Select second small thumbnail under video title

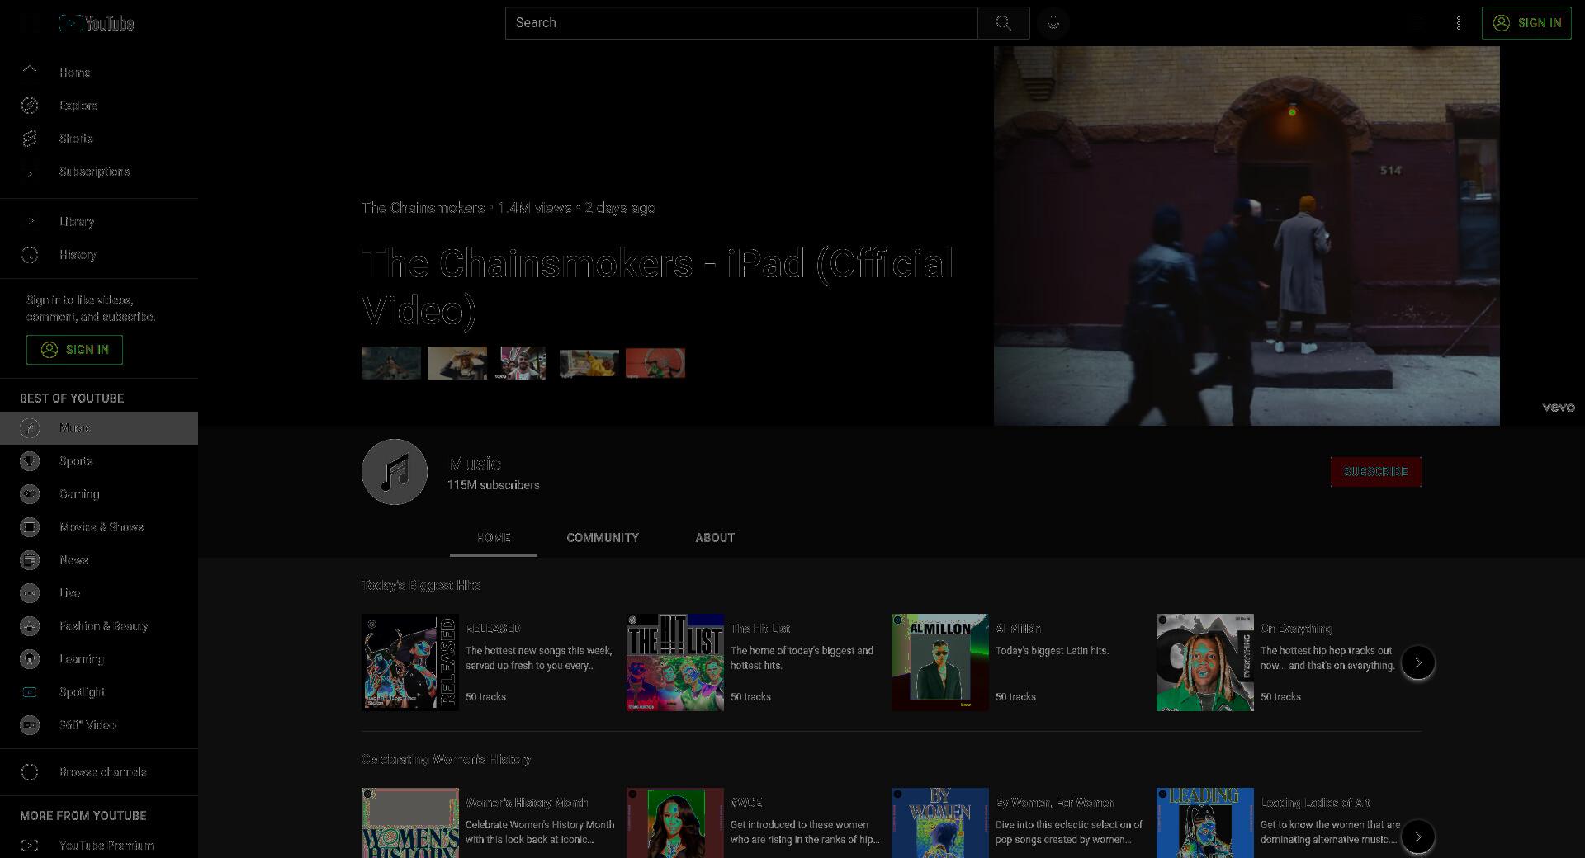click(457, 363)
